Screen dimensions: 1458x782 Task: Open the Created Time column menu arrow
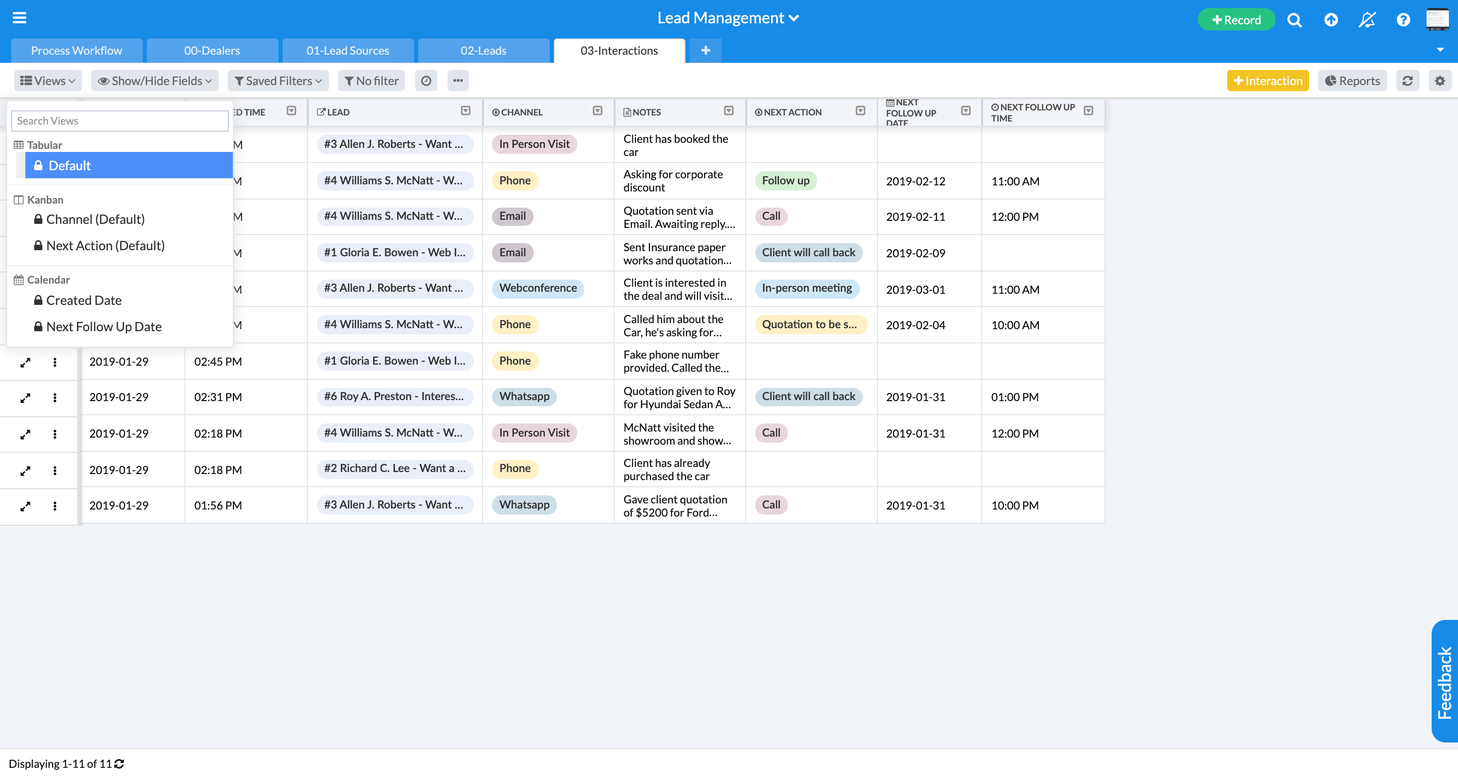[x=291, y=111]
